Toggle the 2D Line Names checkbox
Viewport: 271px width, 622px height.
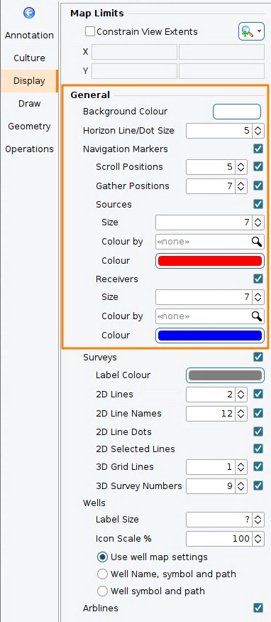point(258,413)
